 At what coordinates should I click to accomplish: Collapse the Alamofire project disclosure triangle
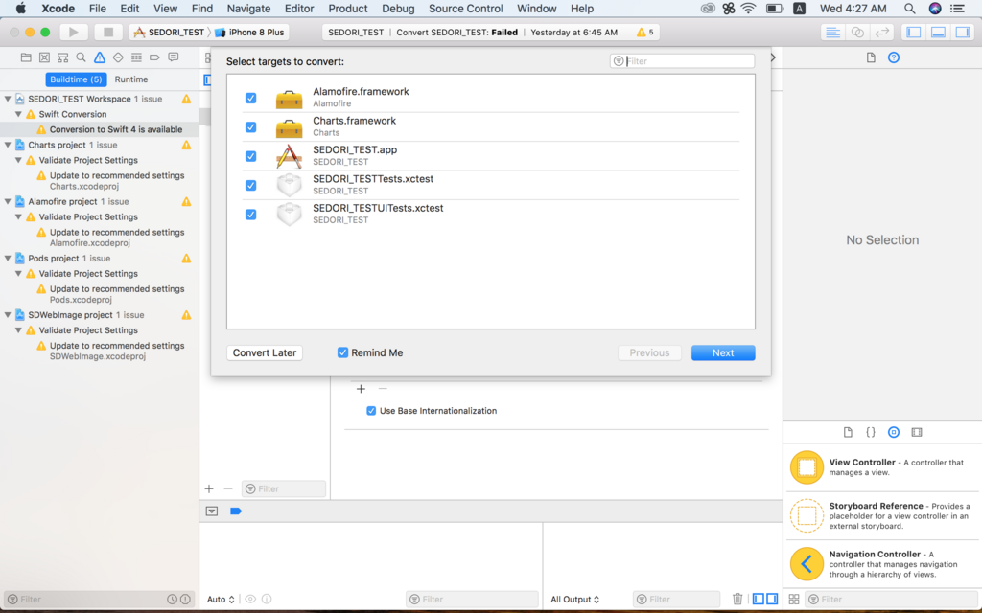coord(8,201)
